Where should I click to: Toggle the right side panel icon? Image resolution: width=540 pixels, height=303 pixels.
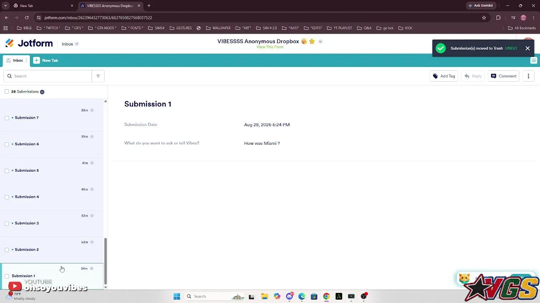click(534, 61)
